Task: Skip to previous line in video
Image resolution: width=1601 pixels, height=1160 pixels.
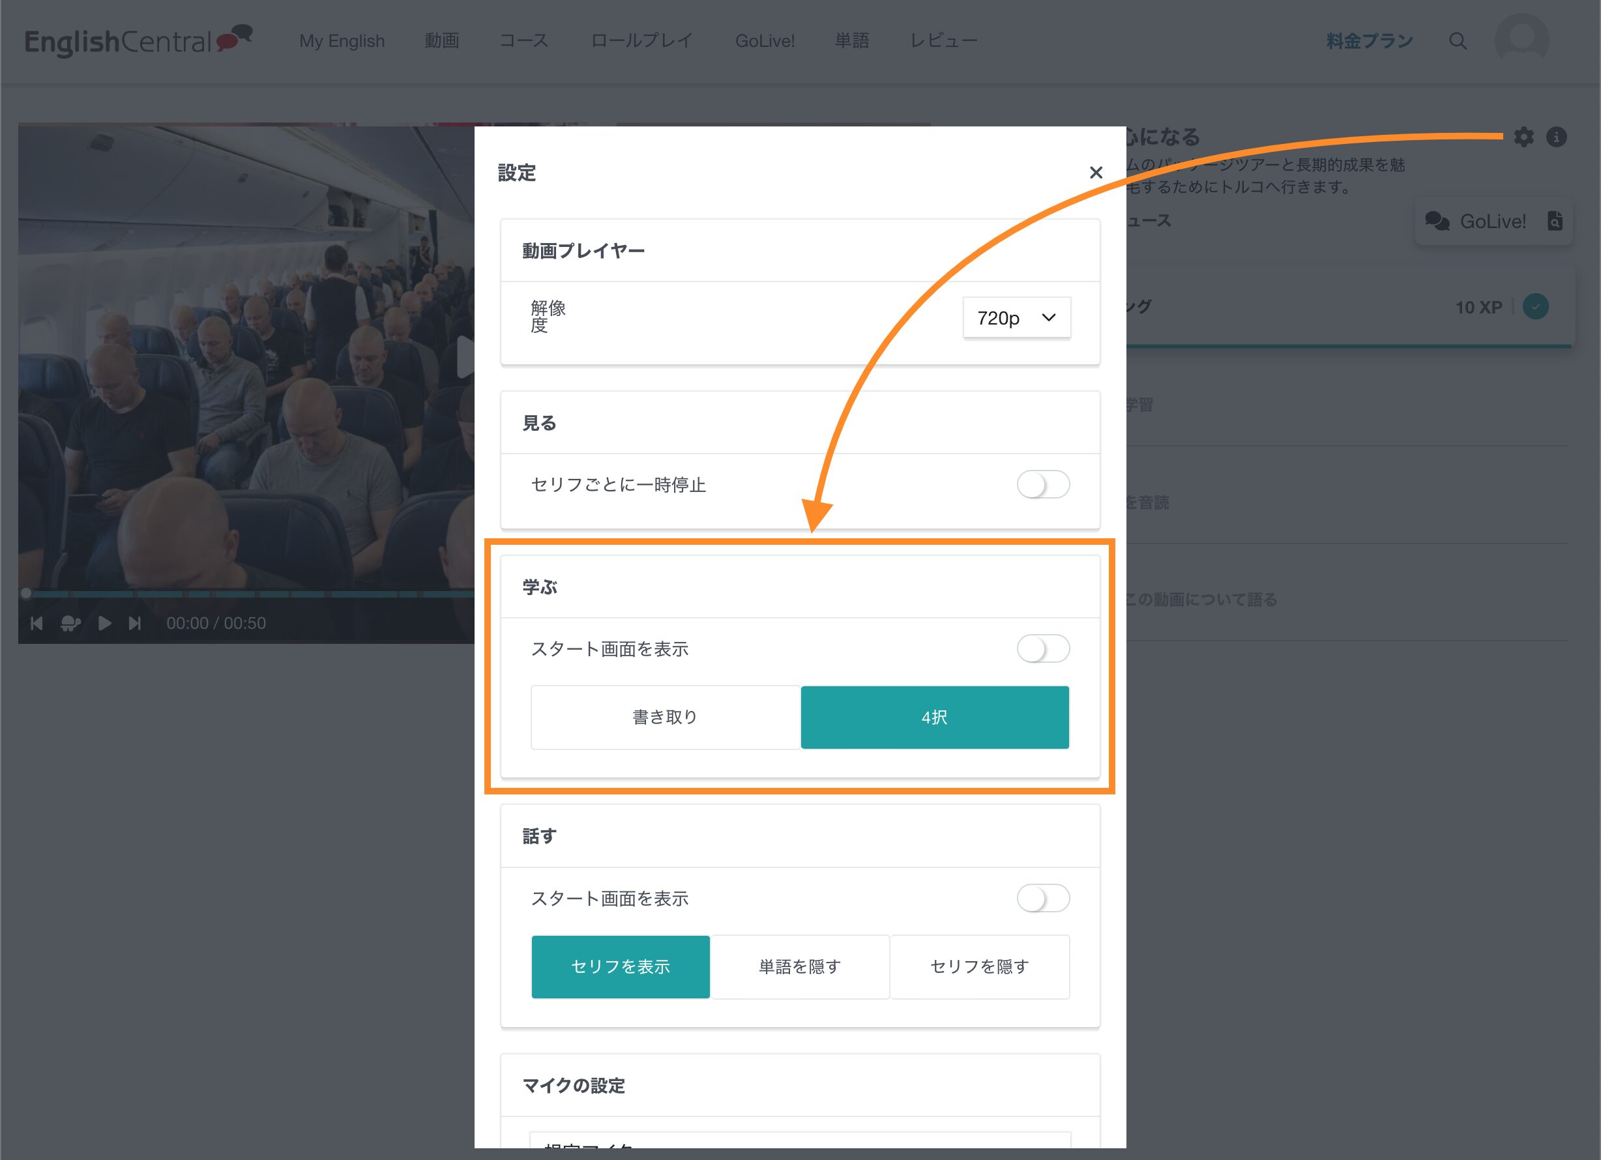Action: click(37, 623)
